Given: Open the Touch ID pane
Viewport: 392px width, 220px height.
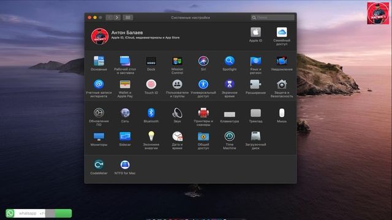Looking at the screenshot, I should point(151,84).
